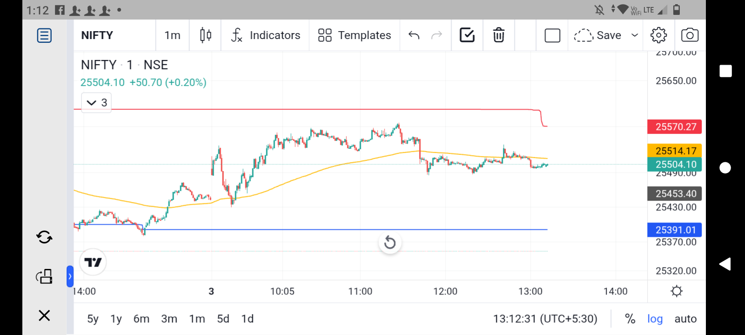
Task: Tap the Android back triangle button
Action: [x=725, y=264]
